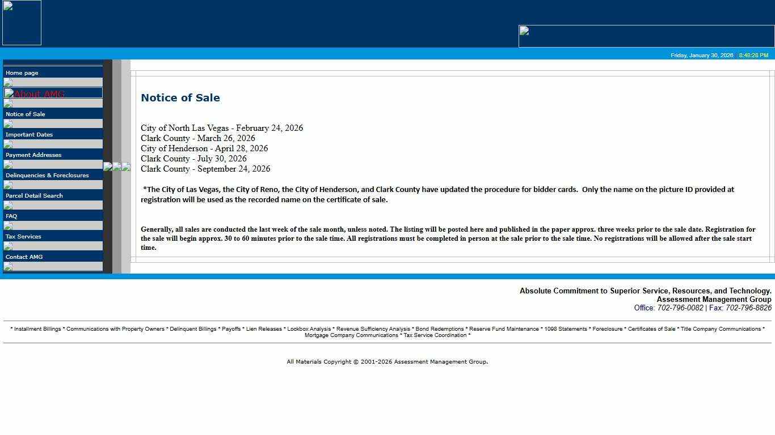Screen dimensions: 775x435
Task: Open Parcel Detail Search
Action: [34, 195]
